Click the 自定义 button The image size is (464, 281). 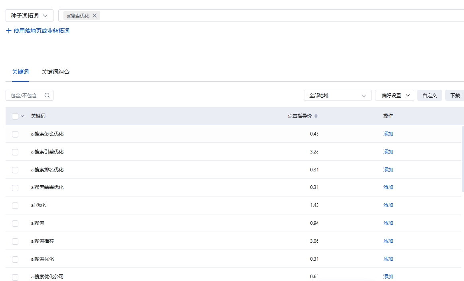(429, 96)
